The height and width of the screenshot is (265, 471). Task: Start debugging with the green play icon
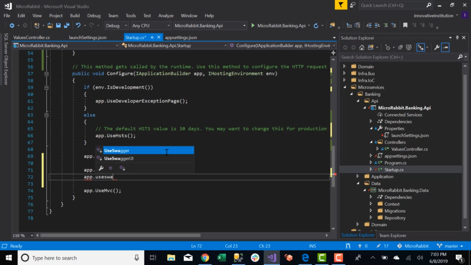(x=253, y=26)
